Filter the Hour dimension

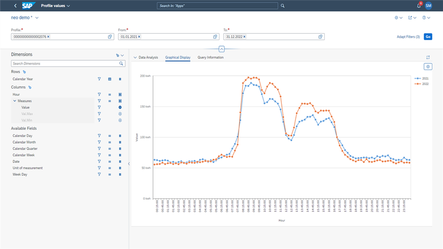(99, 94)
